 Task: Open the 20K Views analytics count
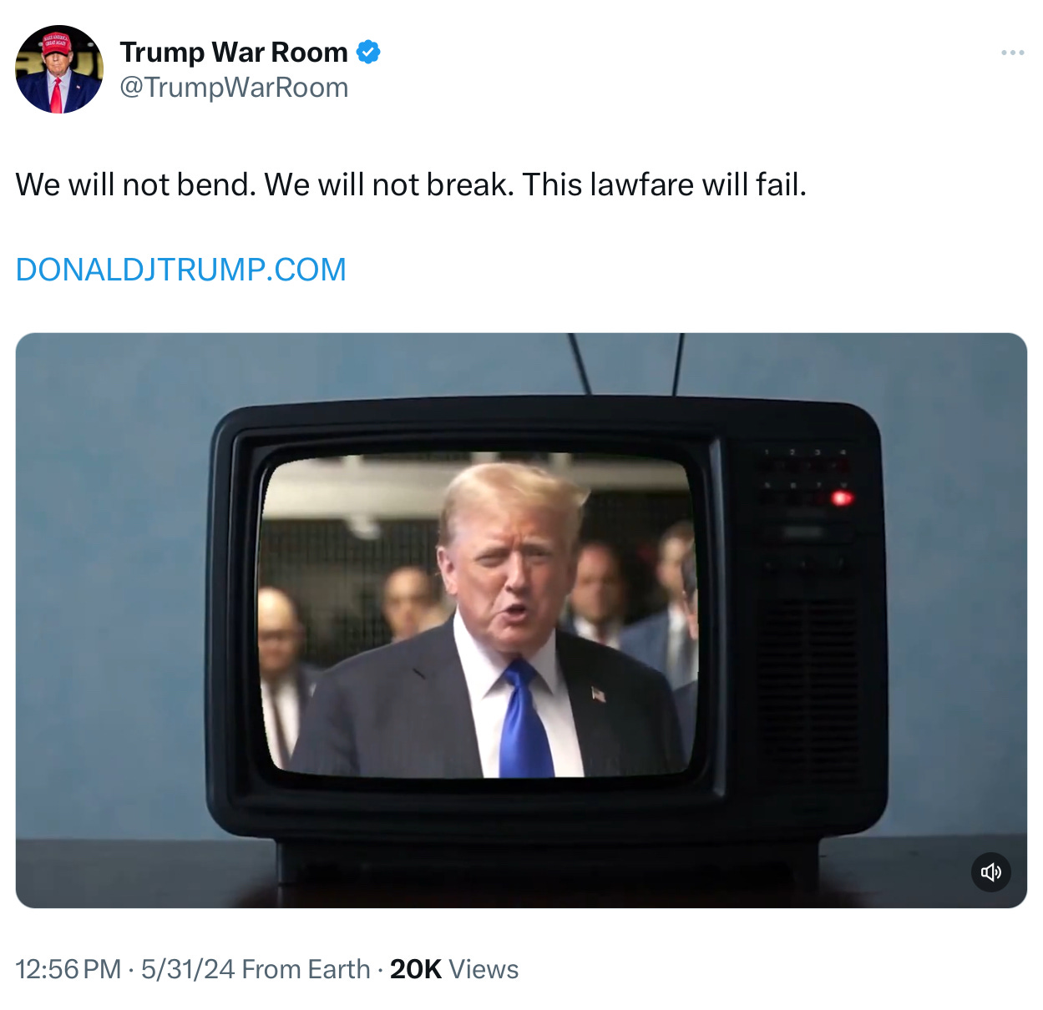pos(454,969)
